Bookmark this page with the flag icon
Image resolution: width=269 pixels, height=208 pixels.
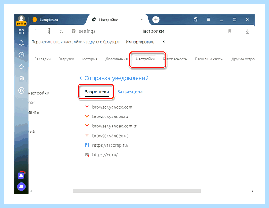coord(230,31)
